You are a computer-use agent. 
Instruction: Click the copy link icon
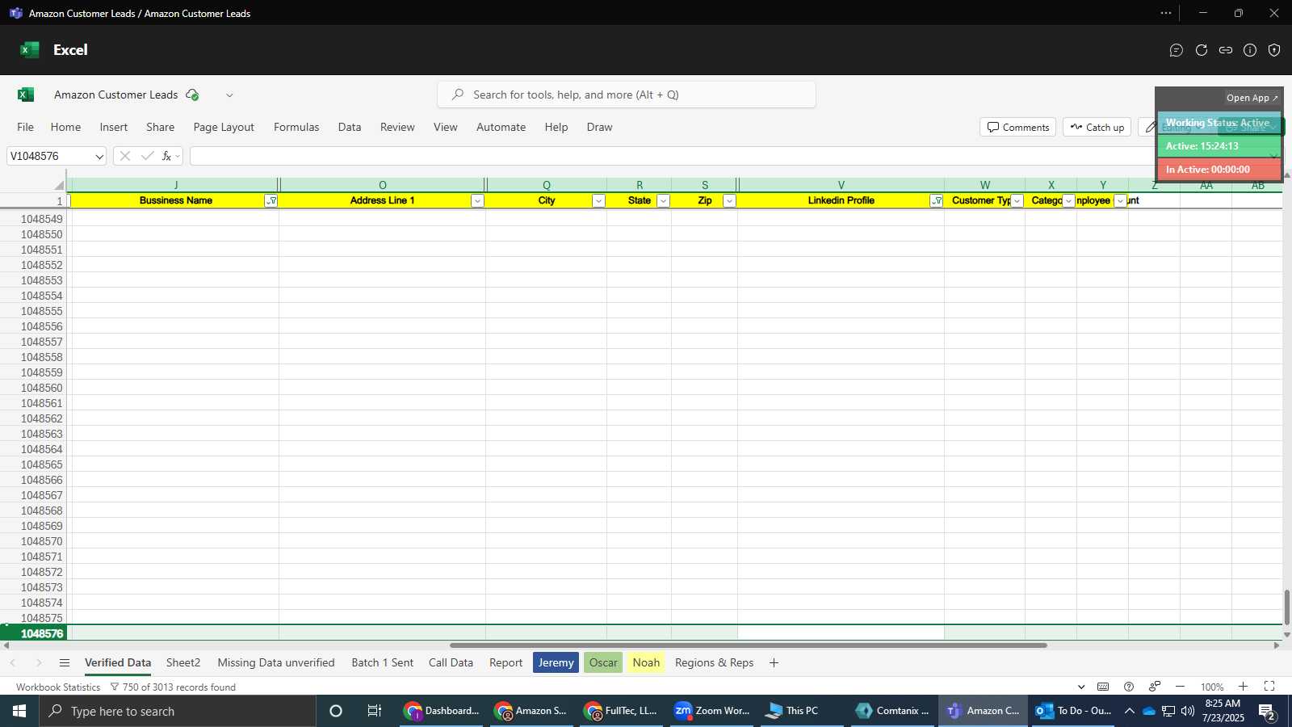point(1226,50)
